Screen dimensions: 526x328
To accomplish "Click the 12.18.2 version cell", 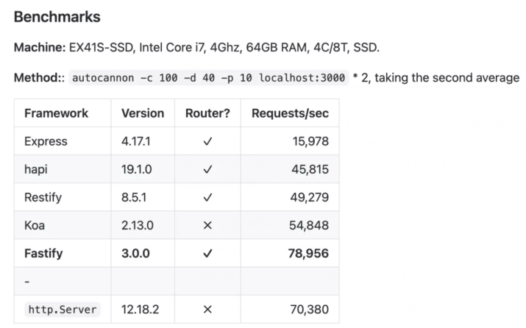I will click(x=141, y=310).
